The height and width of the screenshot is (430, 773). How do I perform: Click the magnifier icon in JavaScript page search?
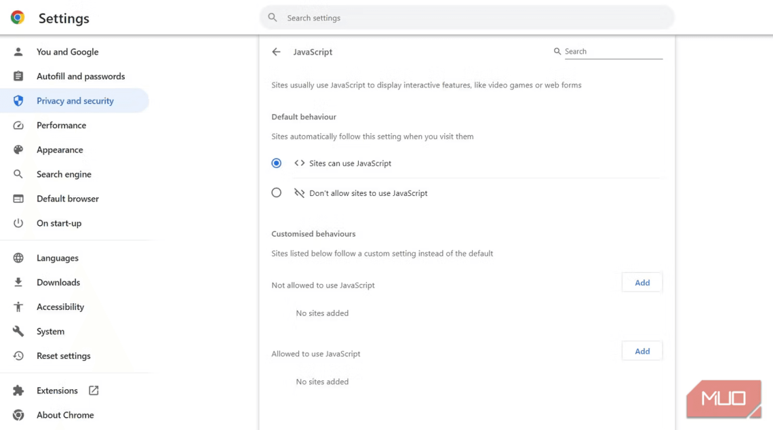click(557, 52)
